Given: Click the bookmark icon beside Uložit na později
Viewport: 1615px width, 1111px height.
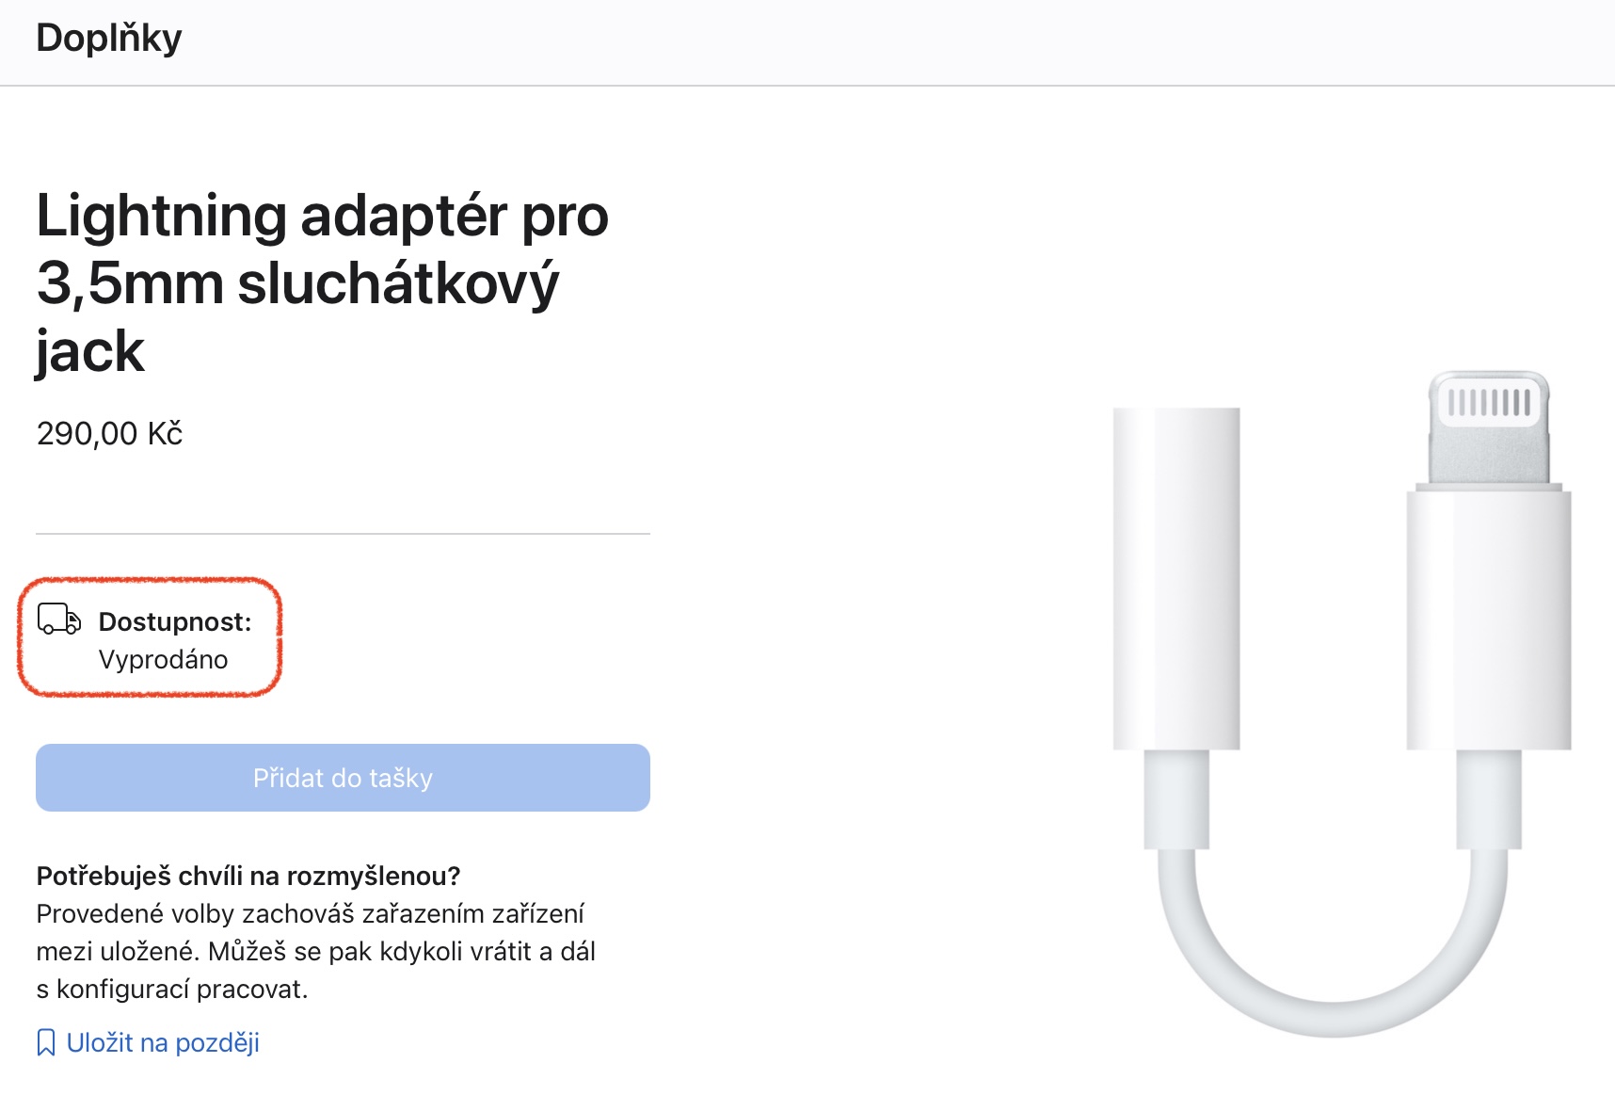Looking at the screenshot, I should tap(45, 1043).
